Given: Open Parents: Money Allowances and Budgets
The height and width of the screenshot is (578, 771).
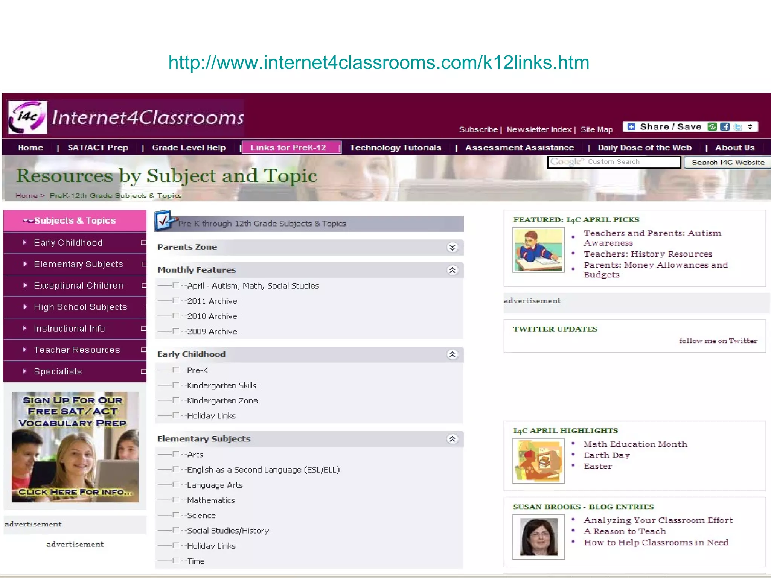Looking at the screenshot, I should pyautogui.click(x=656, y=270).
